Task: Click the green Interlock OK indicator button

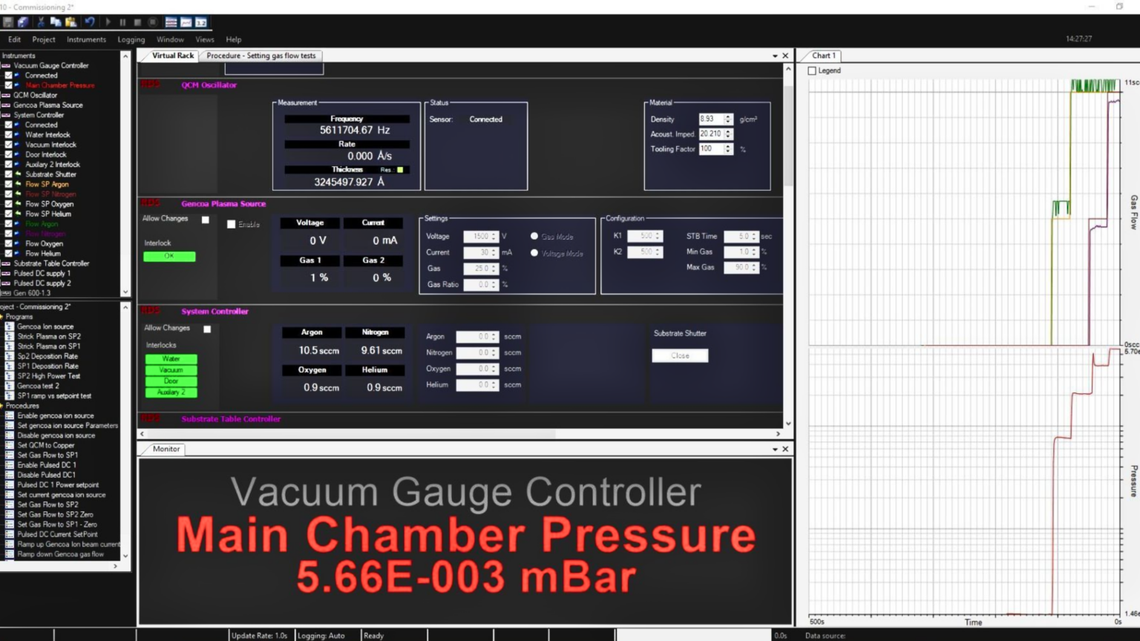Action: (x=169, y=257)
